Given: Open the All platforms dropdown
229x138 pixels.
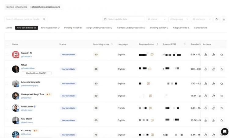Looking at the screenshot, I should 202,19.
